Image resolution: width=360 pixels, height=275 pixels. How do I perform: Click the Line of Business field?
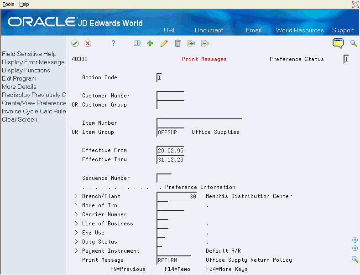[x=162, y=224]
